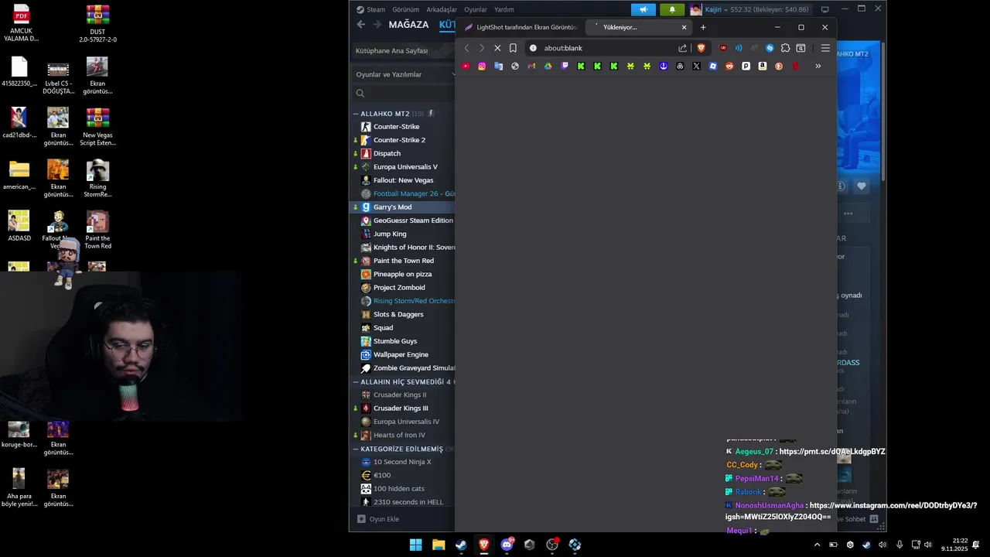The height and width of the screenshot is (557, 990).
Task: Open Steam notifications bell
Action: point(671,9)
